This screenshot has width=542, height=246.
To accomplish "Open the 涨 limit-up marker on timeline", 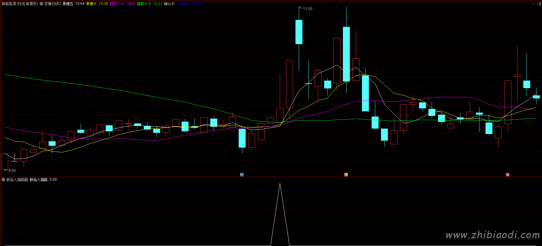I will [508, 175].
